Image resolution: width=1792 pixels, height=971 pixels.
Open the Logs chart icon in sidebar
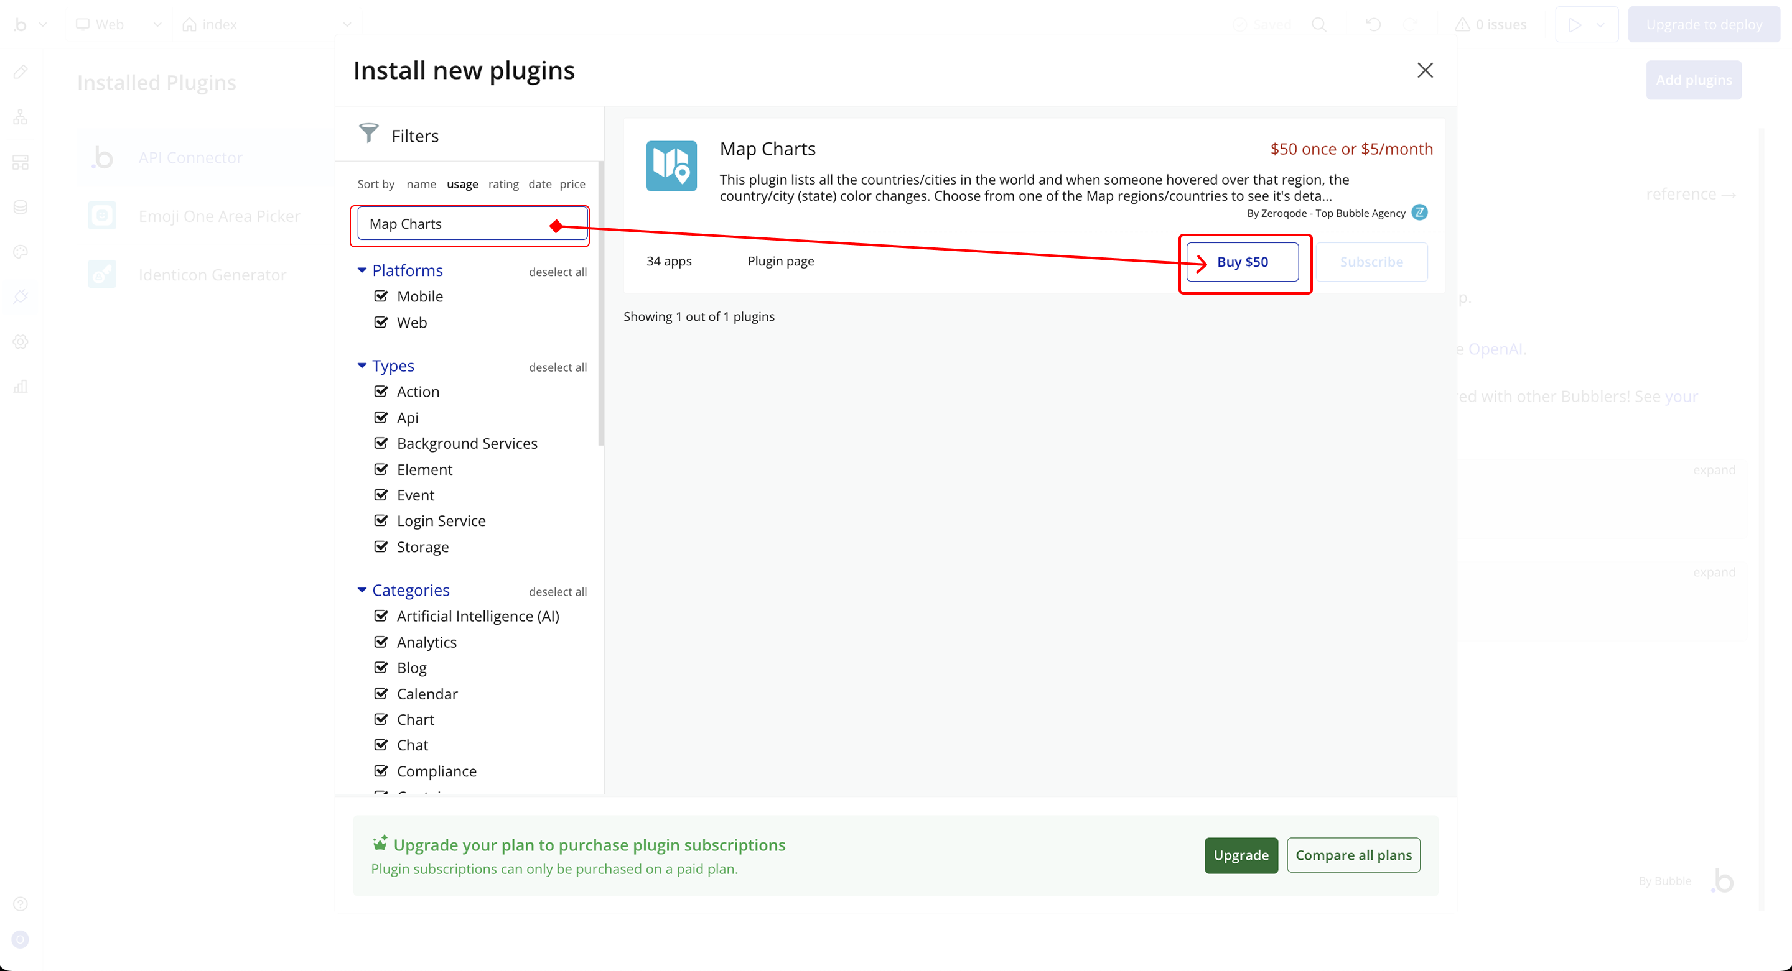[x=20, y=387]
